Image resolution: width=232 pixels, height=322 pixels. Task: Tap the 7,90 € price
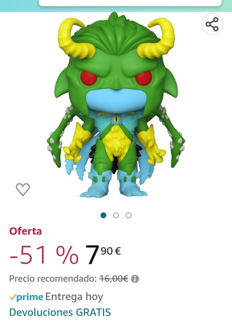point(103,255)
